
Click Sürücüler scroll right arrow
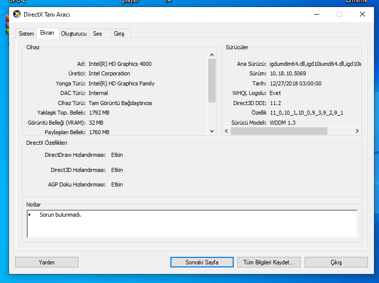[x=357, y=131]
